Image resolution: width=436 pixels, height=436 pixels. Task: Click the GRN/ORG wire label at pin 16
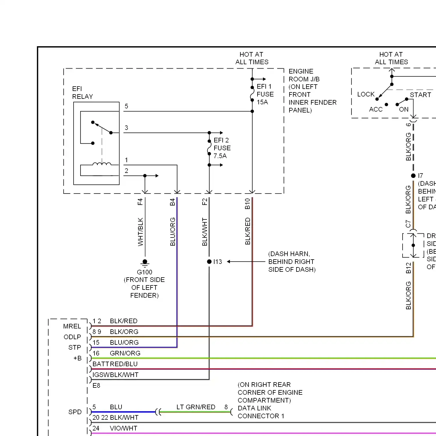click(125, 353)
